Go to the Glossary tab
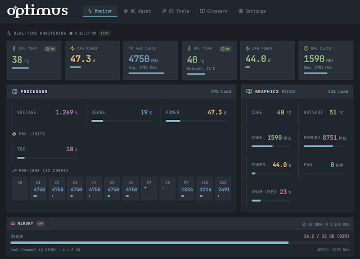This screenshot has width=360, height=259. point(213,11)
